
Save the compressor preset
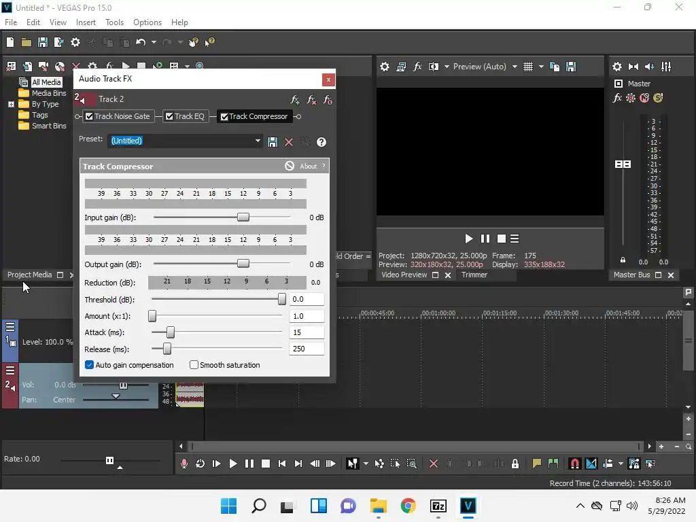[x=272, y=142]
